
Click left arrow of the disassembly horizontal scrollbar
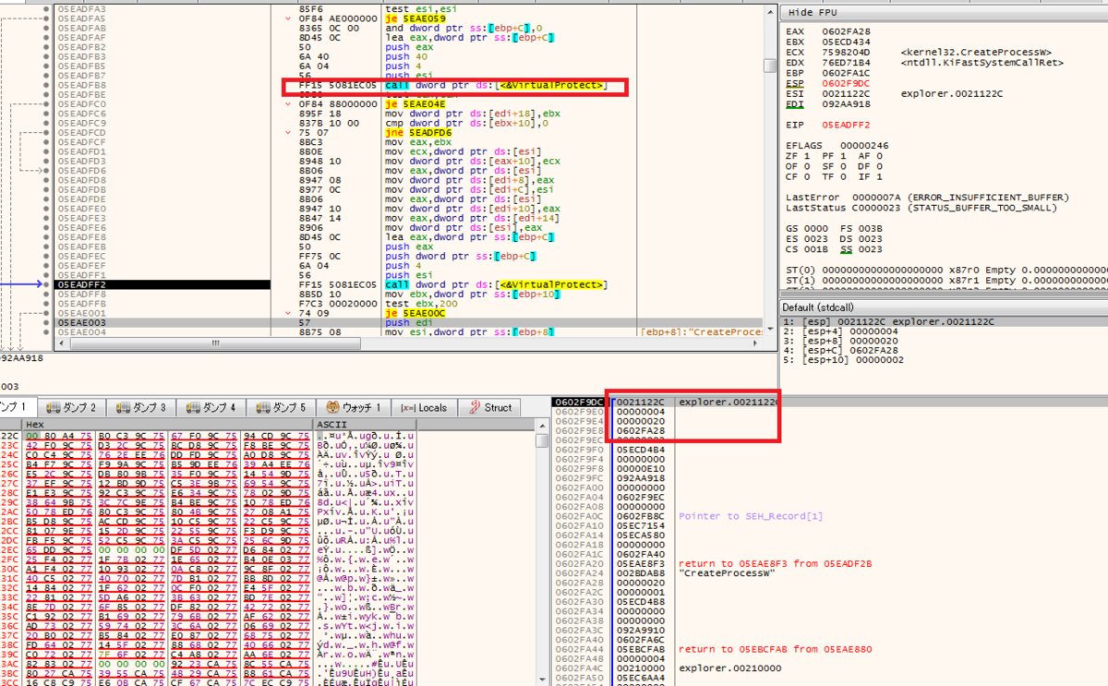click(x=63, y=343)
